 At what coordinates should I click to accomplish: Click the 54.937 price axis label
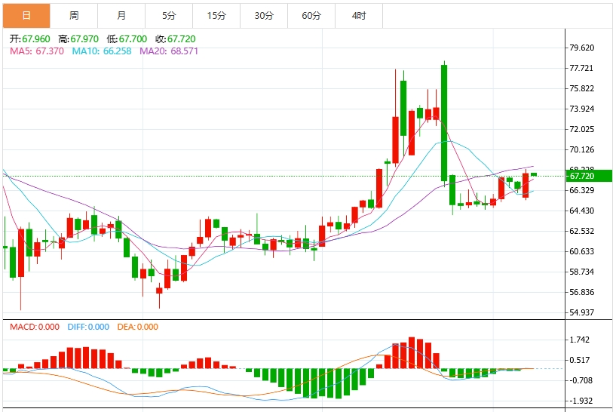point(582,312)
